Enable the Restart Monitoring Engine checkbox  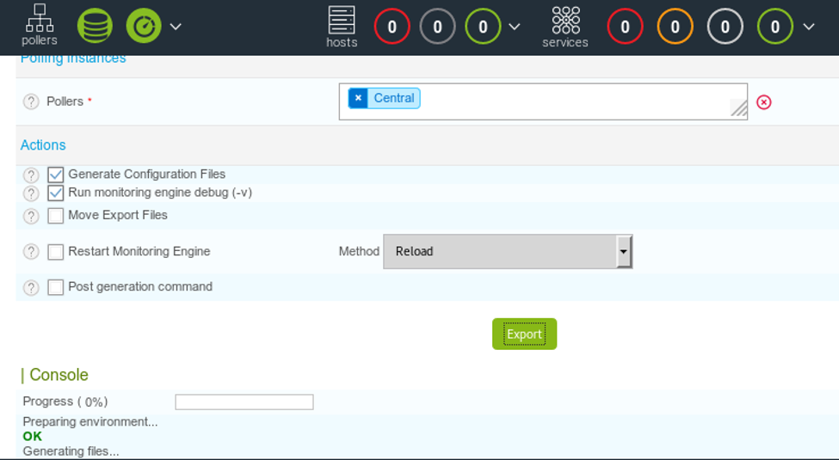coord(56,252)
